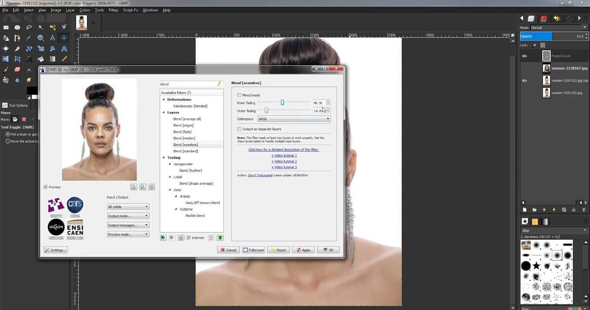
Task: Select the Move tool in toolbox
Action: point(64,38)
